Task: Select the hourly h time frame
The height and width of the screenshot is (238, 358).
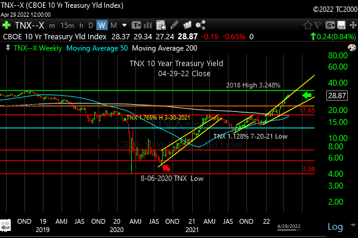Action: tap(81, 26)
